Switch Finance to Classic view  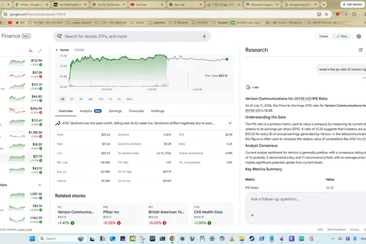click(x=324, y=36)
